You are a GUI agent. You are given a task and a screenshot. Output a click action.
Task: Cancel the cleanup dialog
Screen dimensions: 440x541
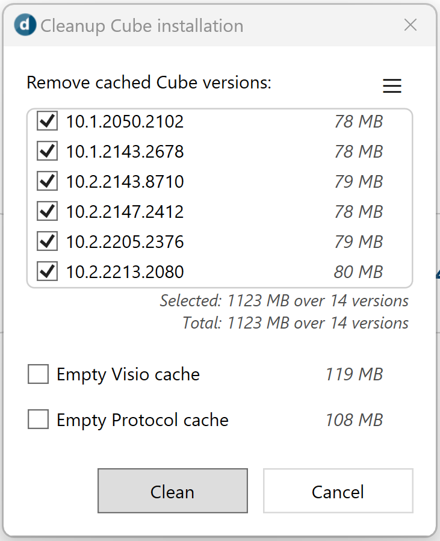coord(338,490)
